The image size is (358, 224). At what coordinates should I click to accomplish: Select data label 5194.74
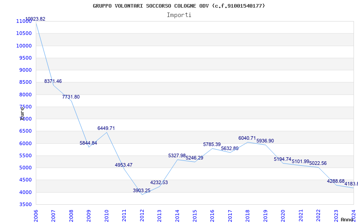283,159
